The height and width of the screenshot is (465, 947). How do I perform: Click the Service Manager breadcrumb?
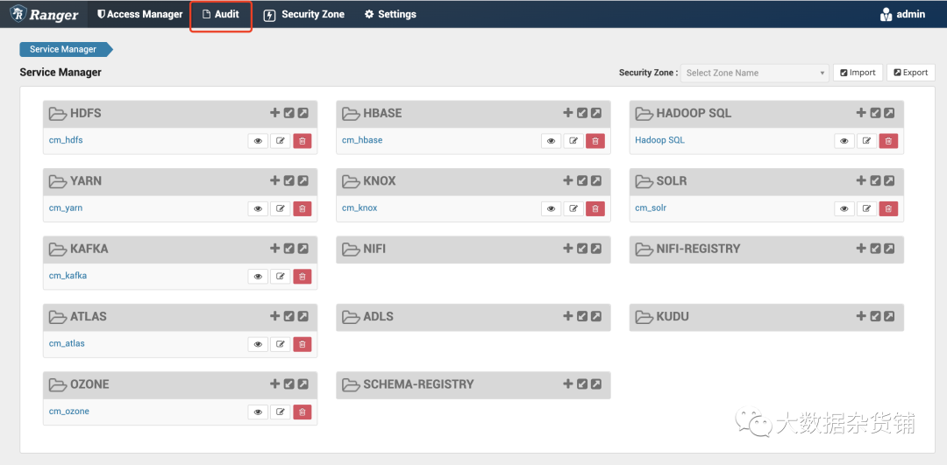[66, 49]
